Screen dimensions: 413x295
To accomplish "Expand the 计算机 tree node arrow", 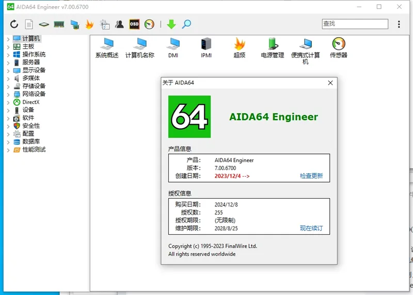I will pos(8,39).
